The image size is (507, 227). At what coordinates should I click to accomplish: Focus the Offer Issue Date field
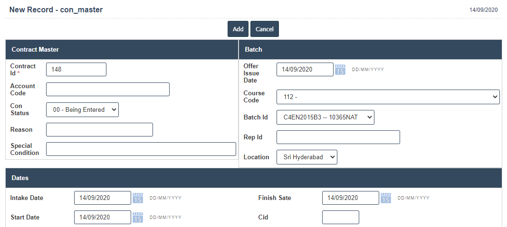305,70
